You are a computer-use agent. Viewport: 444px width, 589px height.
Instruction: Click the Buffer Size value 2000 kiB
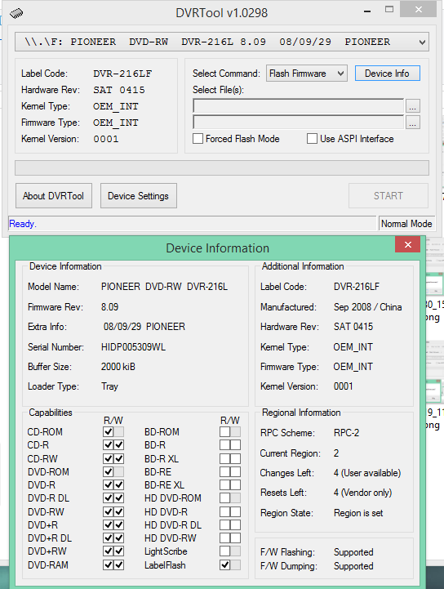pyautogui.click(x=118, y=367)
